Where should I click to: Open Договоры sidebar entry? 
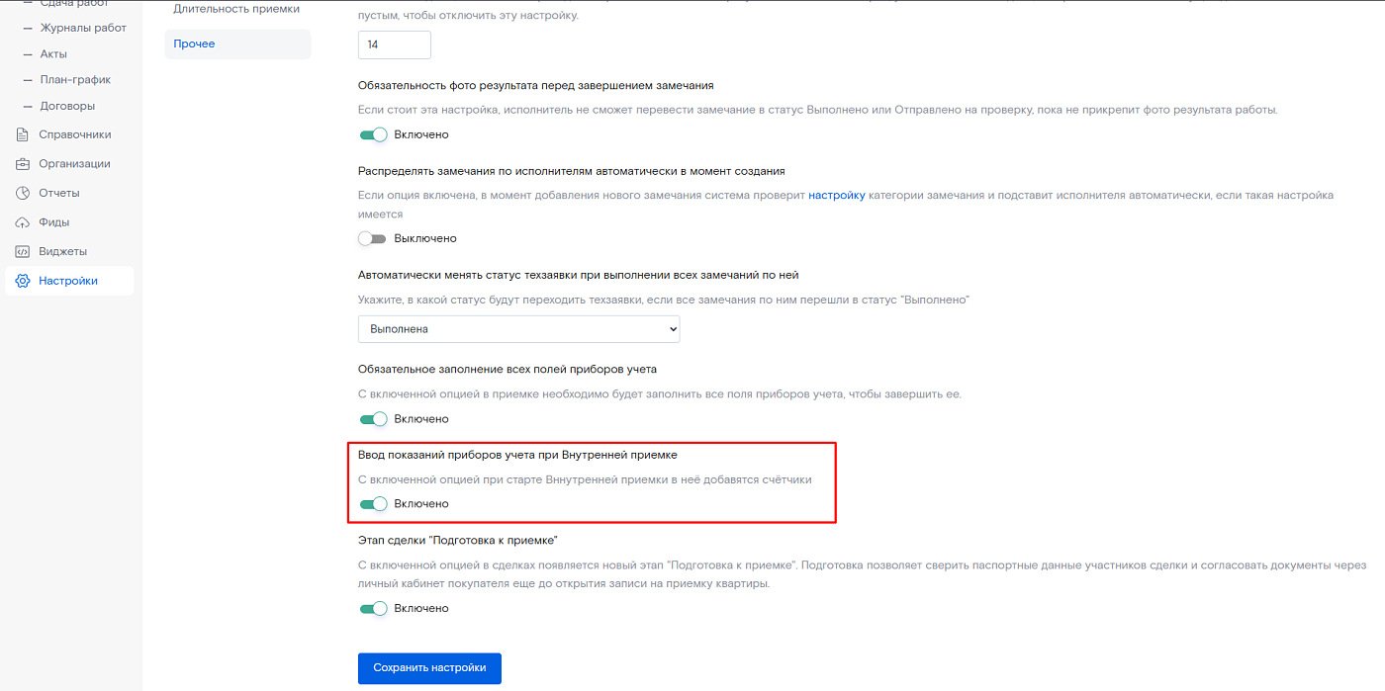pos(67,106)
